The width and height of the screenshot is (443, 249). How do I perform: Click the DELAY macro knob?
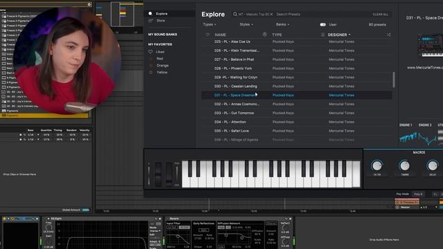pos(432,166)
